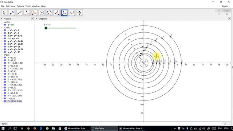Image resolution: width=233 pixels, height=131 pixels.
Task: Click the Undo button
Action: click(219, 11)
